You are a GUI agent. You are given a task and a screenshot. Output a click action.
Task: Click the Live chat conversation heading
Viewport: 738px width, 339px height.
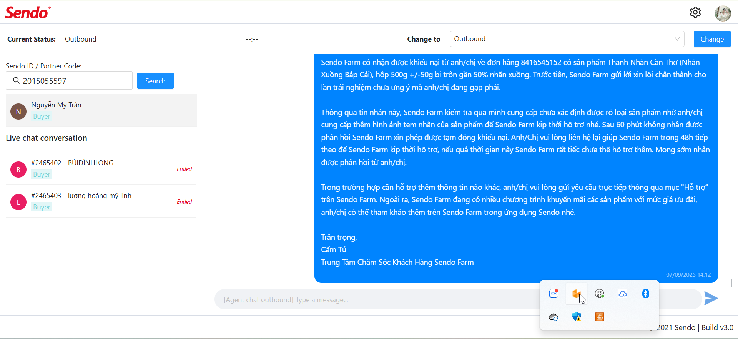(x=47, y=138)
